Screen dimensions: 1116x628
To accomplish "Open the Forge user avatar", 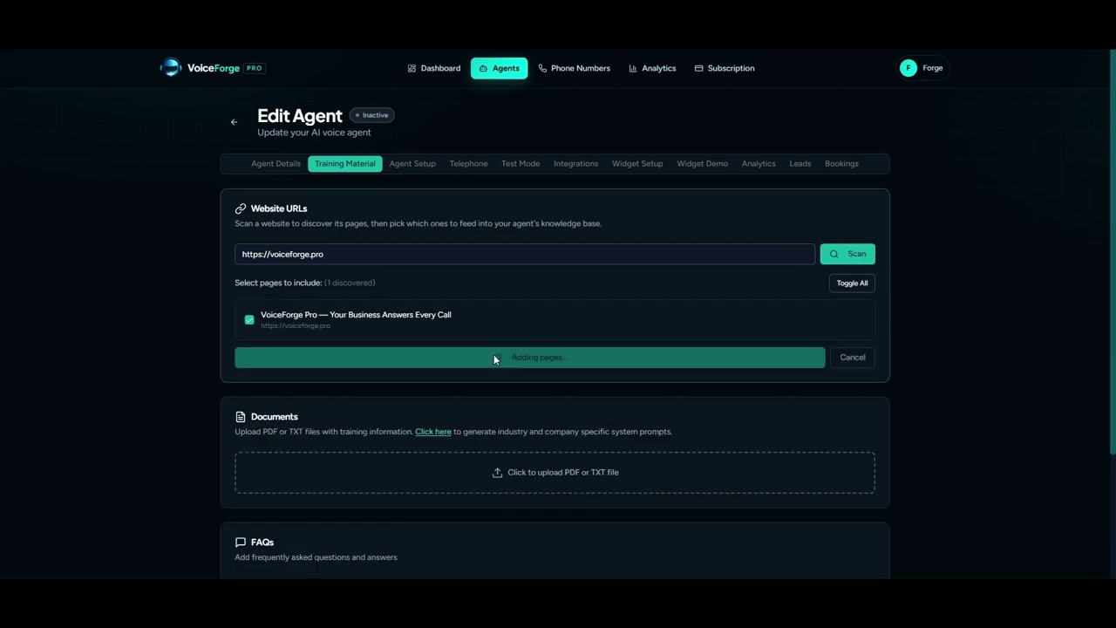I will pyautogui.click(x=908, y=68).
